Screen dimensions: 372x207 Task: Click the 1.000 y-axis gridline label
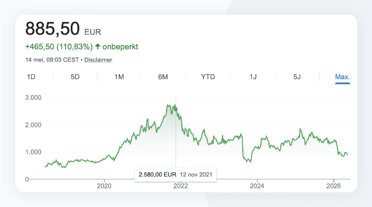tap(33, 152)
